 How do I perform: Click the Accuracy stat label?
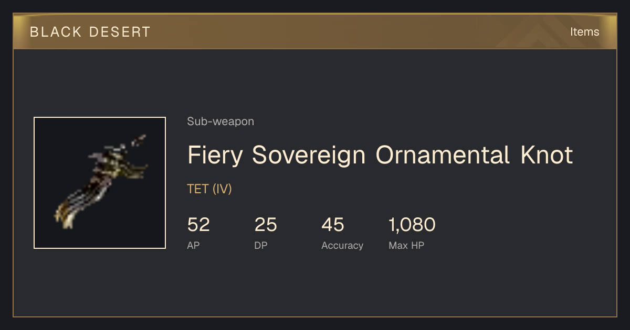click(x=342, y=245)
